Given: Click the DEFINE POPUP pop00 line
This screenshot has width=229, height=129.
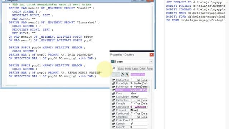Looking at the screenshot, I should tap(47, 48).
